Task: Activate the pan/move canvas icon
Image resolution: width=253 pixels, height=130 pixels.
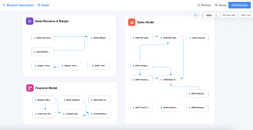Action: [x=195, y=15]
